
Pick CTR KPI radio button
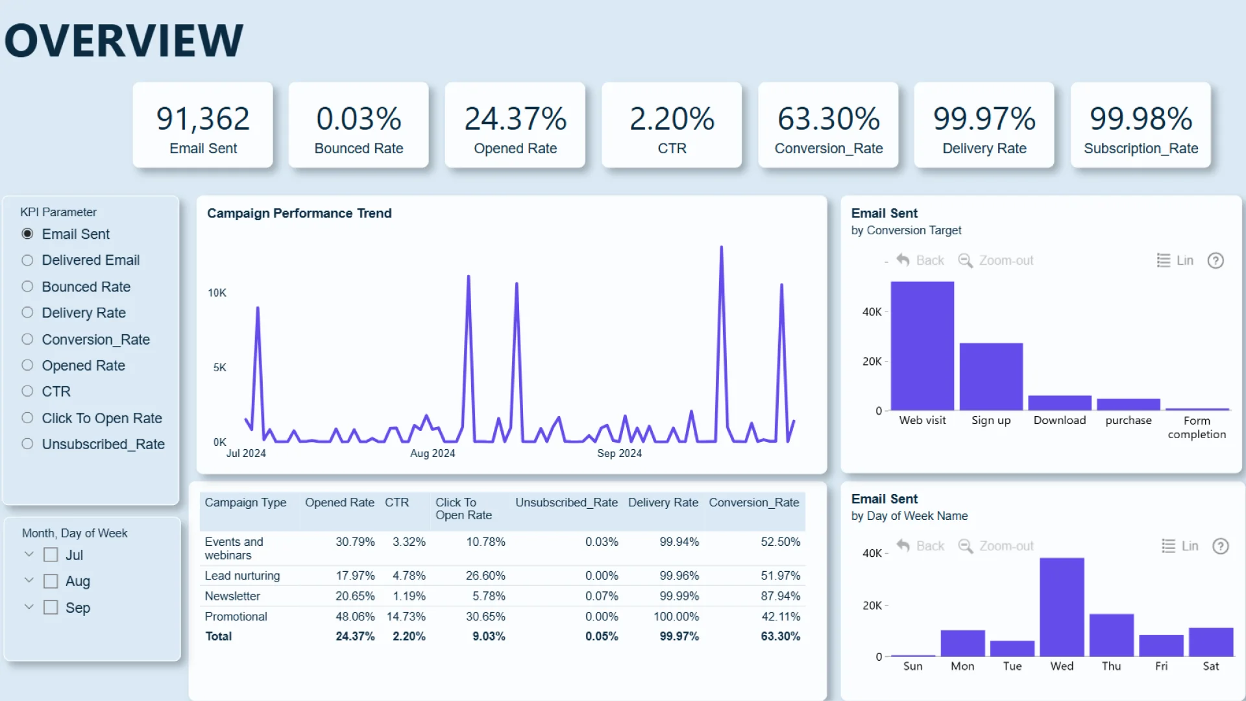(27, 391)
